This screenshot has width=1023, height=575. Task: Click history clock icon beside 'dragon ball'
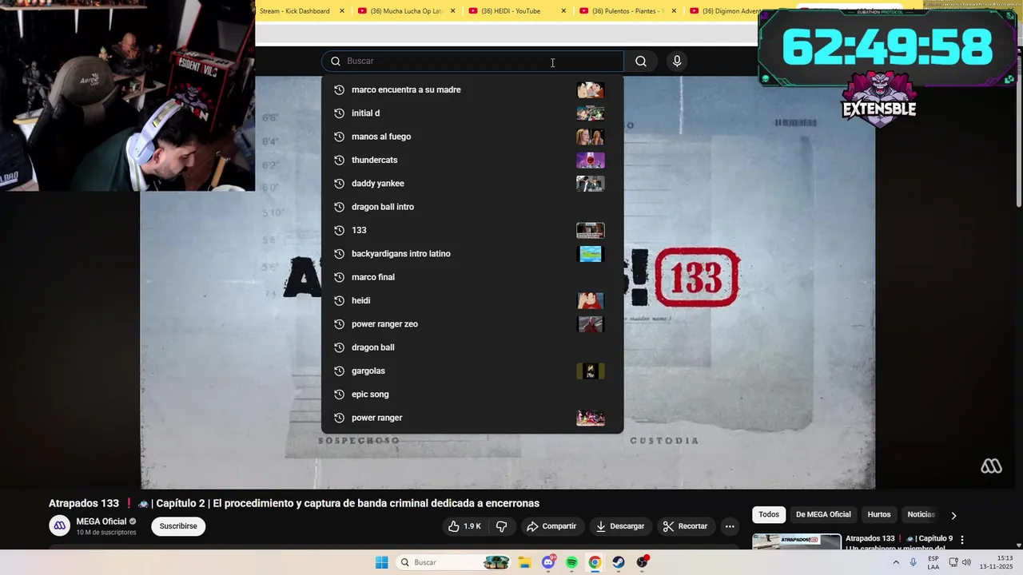coord(339,347)
